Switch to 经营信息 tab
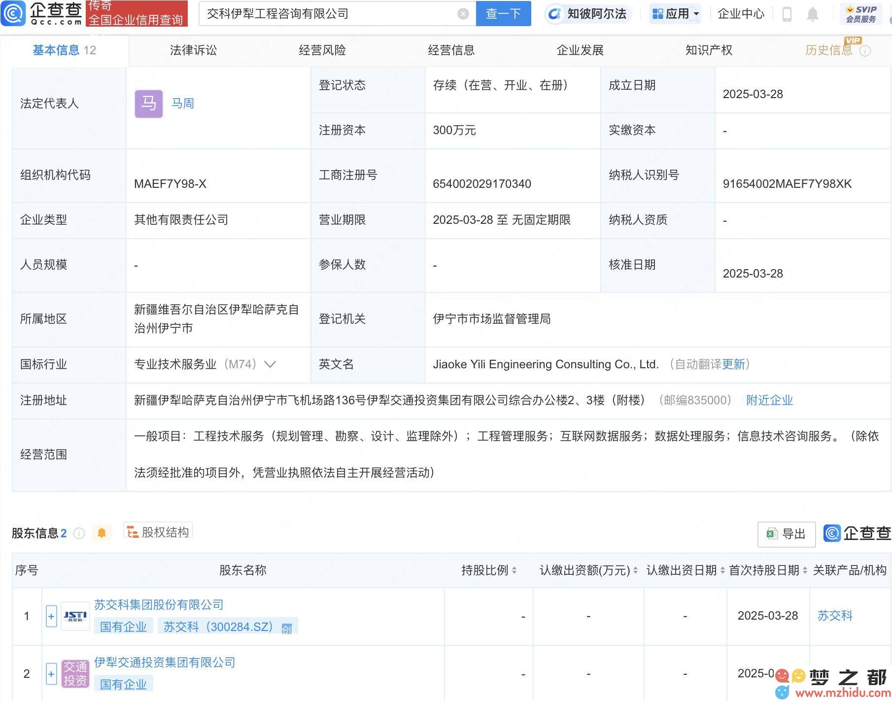 [451, 50]
